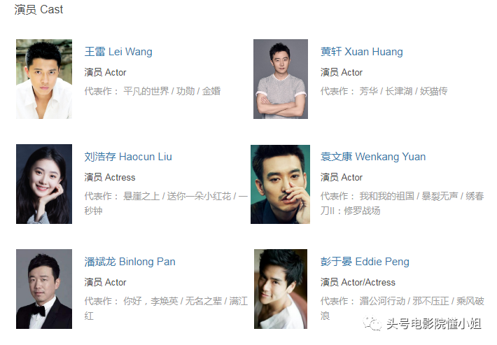Viewport: 497px width, 345px height.
Task: Click Haocun Liu's portrait photo
Action: click(x=44, y=184)
